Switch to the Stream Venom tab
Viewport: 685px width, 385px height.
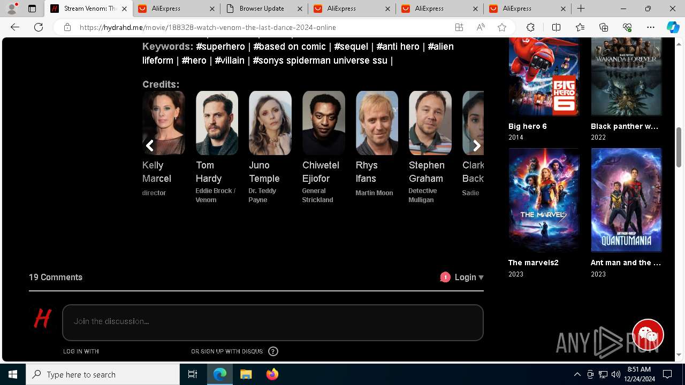(x=89, y=9)
